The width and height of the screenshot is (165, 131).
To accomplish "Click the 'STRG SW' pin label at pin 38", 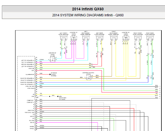I will 31,68.
